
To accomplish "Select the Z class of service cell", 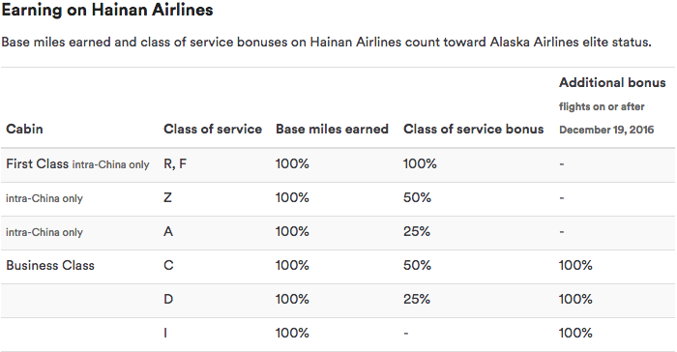I will tap(167, 198).
